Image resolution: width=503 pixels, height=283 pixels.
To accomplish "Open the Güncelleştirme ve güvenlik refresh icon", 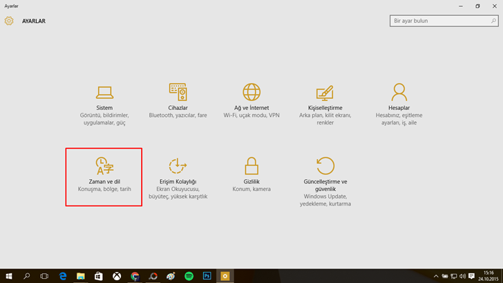I will coord(325,166).
